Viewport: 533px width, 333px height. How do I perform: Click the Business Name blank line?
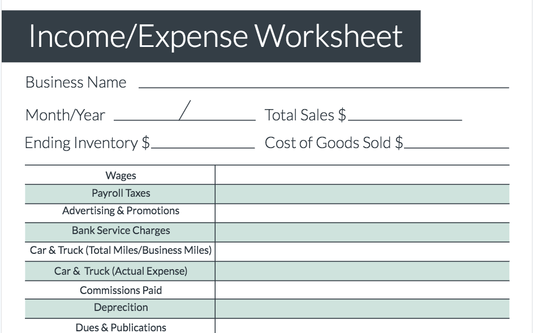pos(323,83)
